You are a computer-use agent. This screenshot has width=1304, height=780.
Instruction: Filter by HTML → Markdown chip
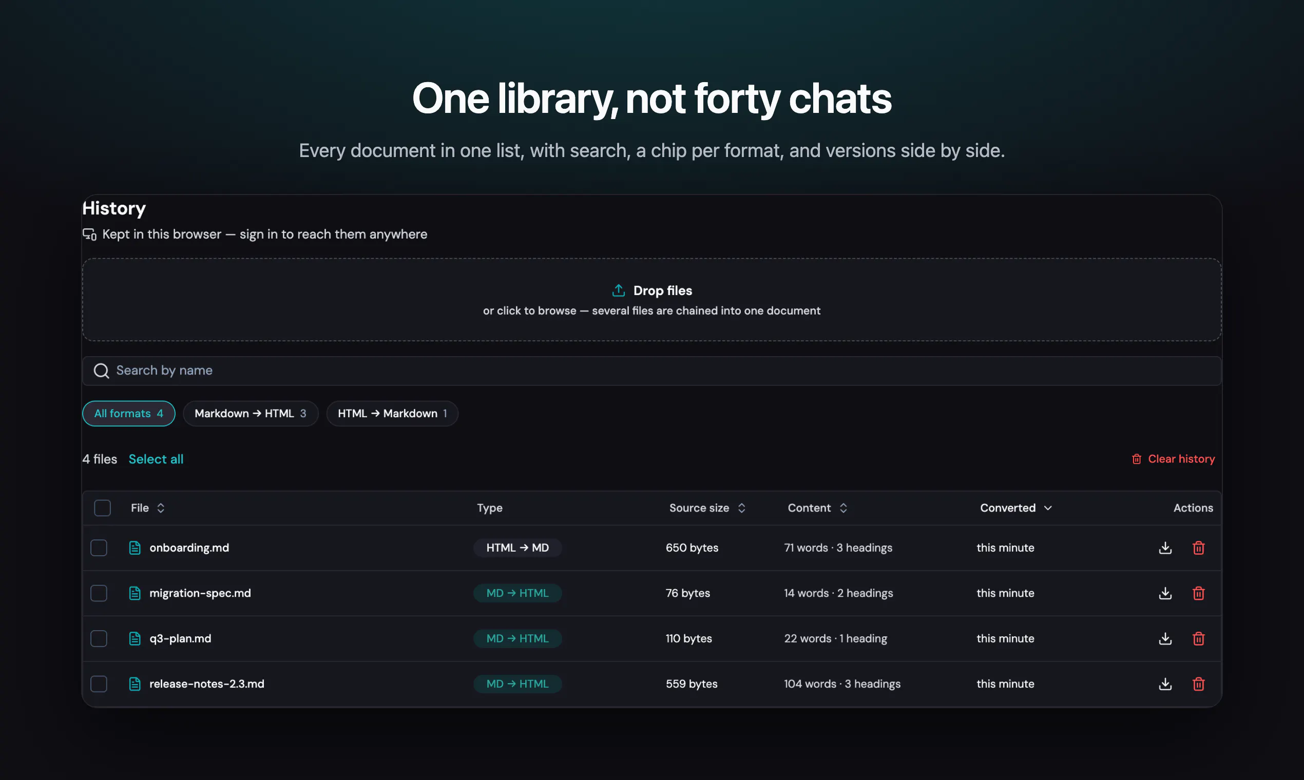[392, 414]
